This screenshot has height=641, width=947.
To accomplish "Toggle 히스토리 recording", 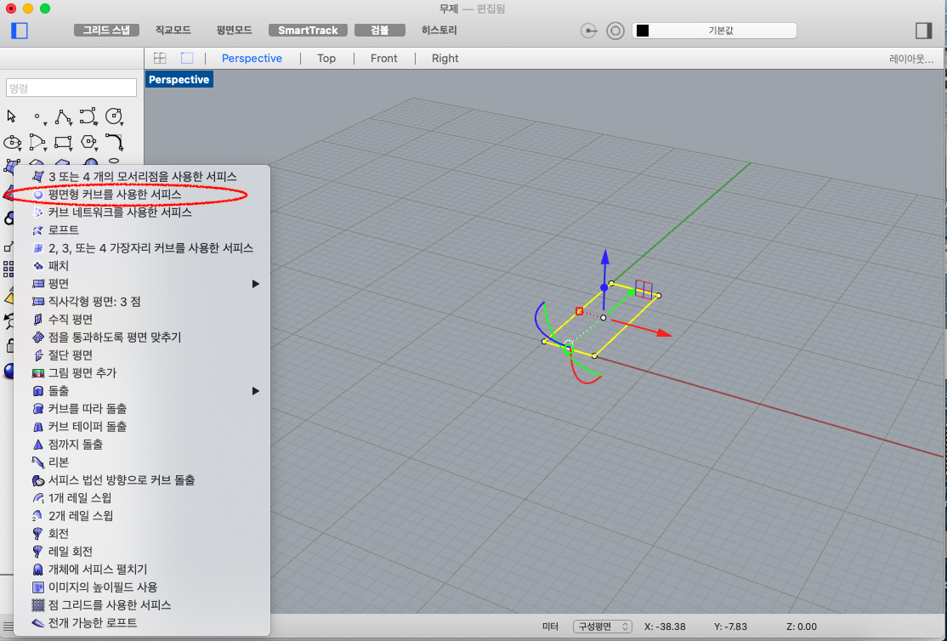I will [439, 30].
